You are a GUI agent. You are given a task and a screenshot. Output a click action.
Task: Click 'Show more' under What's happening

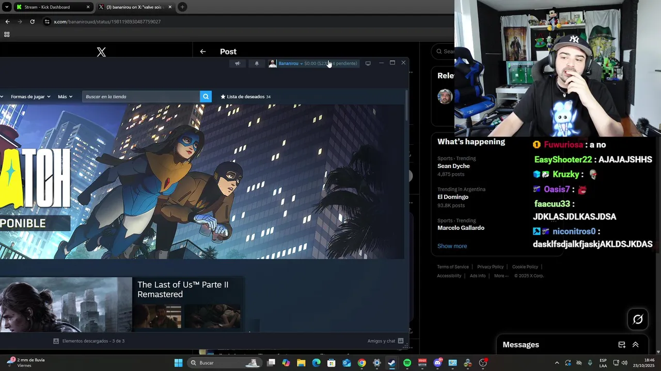point(452,246)
